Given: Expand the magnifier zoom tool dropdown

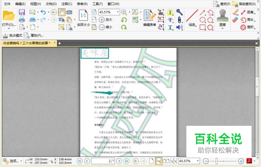Looking at the screenshot, I should pyautogui.click(x=129, y=12).
